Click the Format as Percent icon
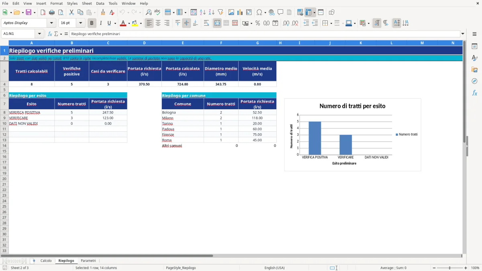482x271 pixels. (x=258, y=23)
